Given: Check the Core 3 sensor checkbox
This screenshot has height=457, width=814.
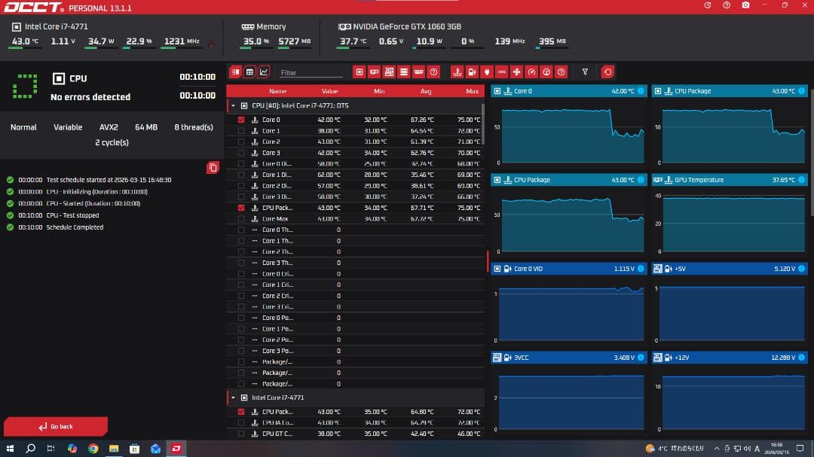Looking at the screenshot, I should point(241,153).
